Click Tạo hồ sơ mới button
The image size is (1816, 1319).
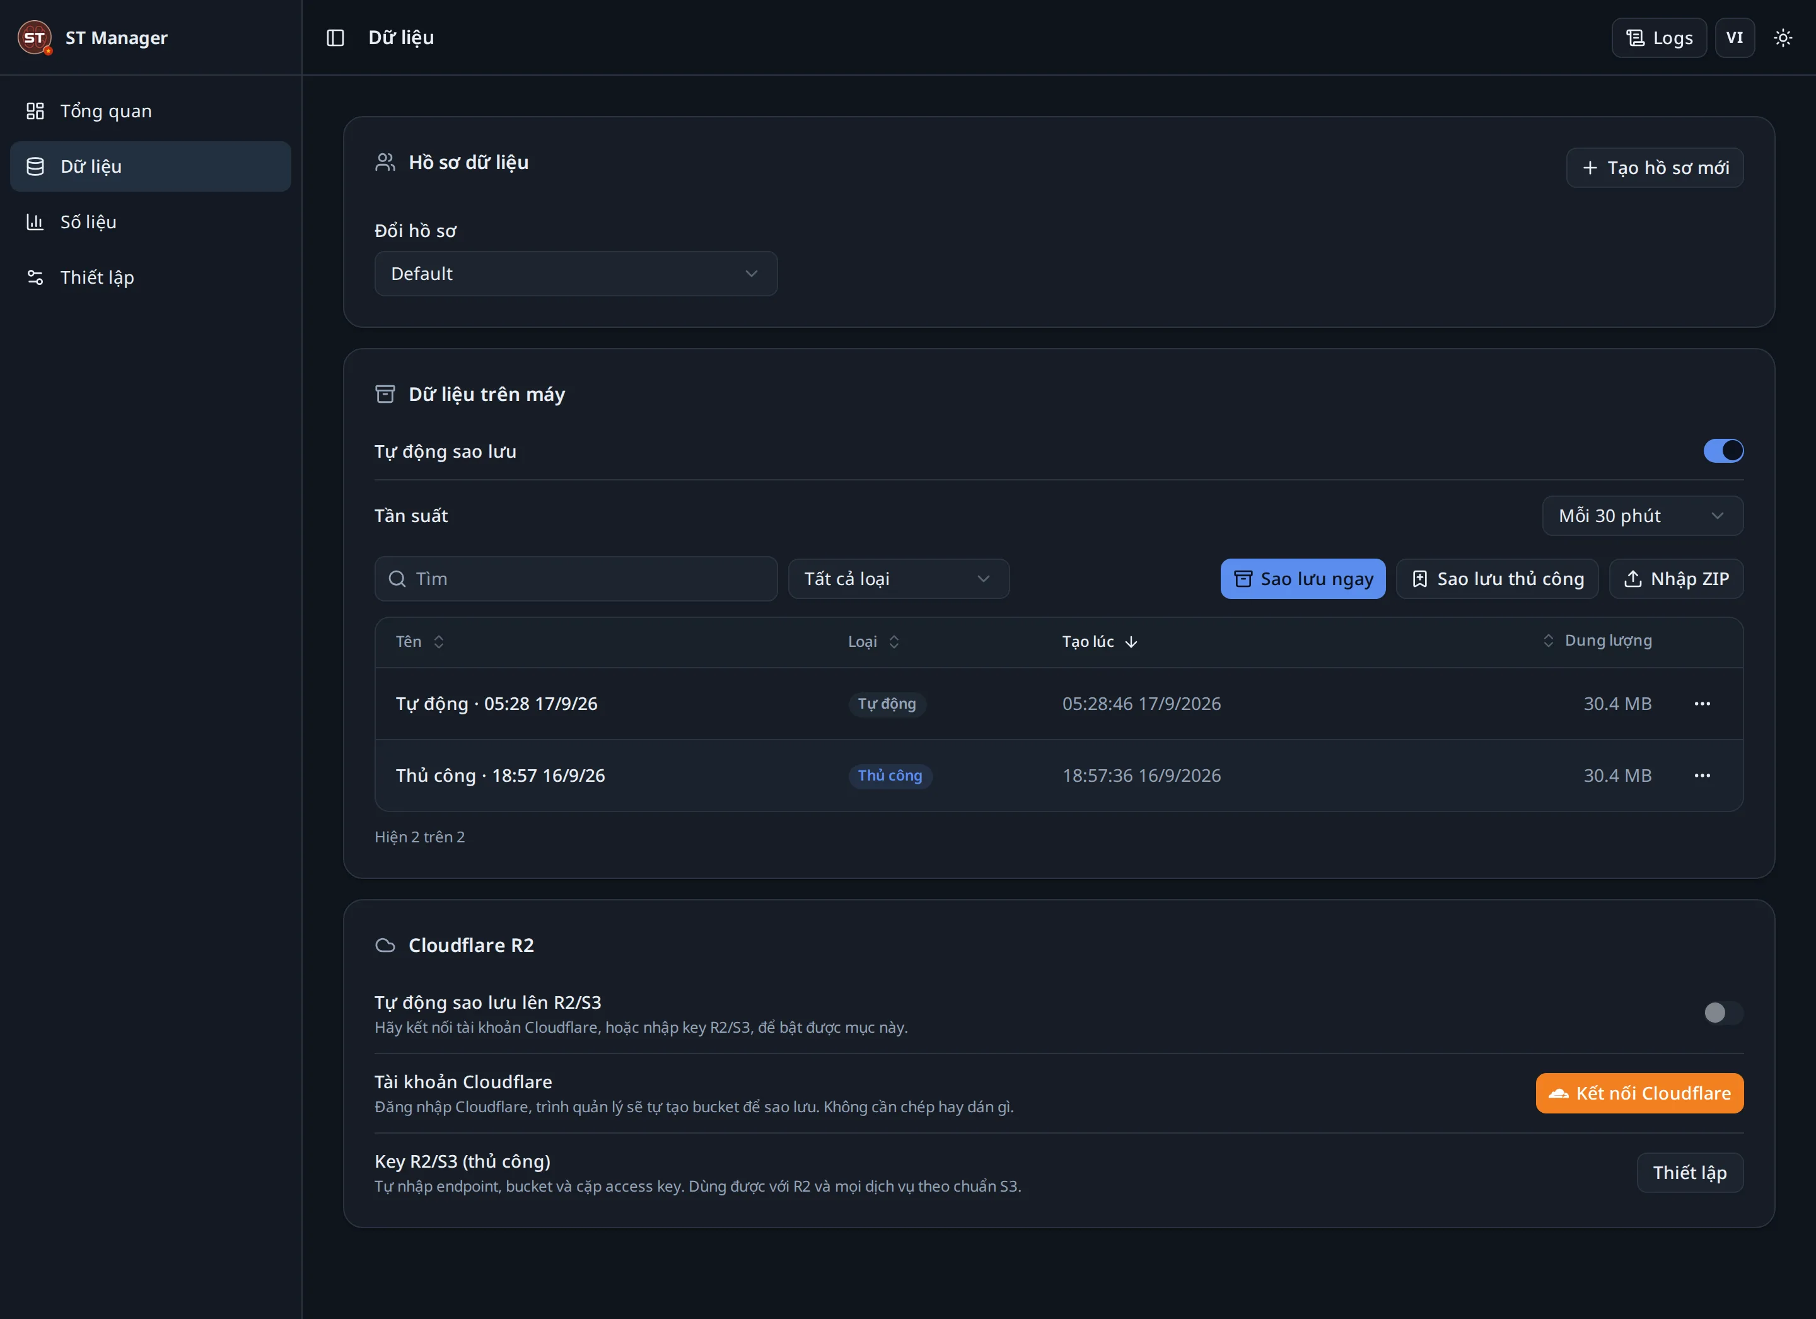1654,167
